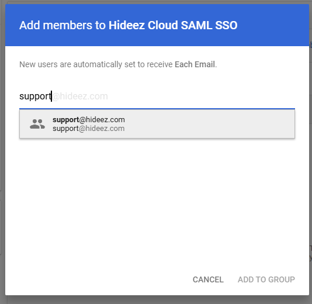Click the CANCEL button
The image size is (312, 304).
tap(208, 279)
